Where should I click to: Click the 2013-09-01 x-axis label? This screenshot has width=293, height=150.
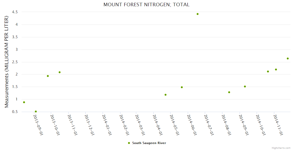pos(38,124)
